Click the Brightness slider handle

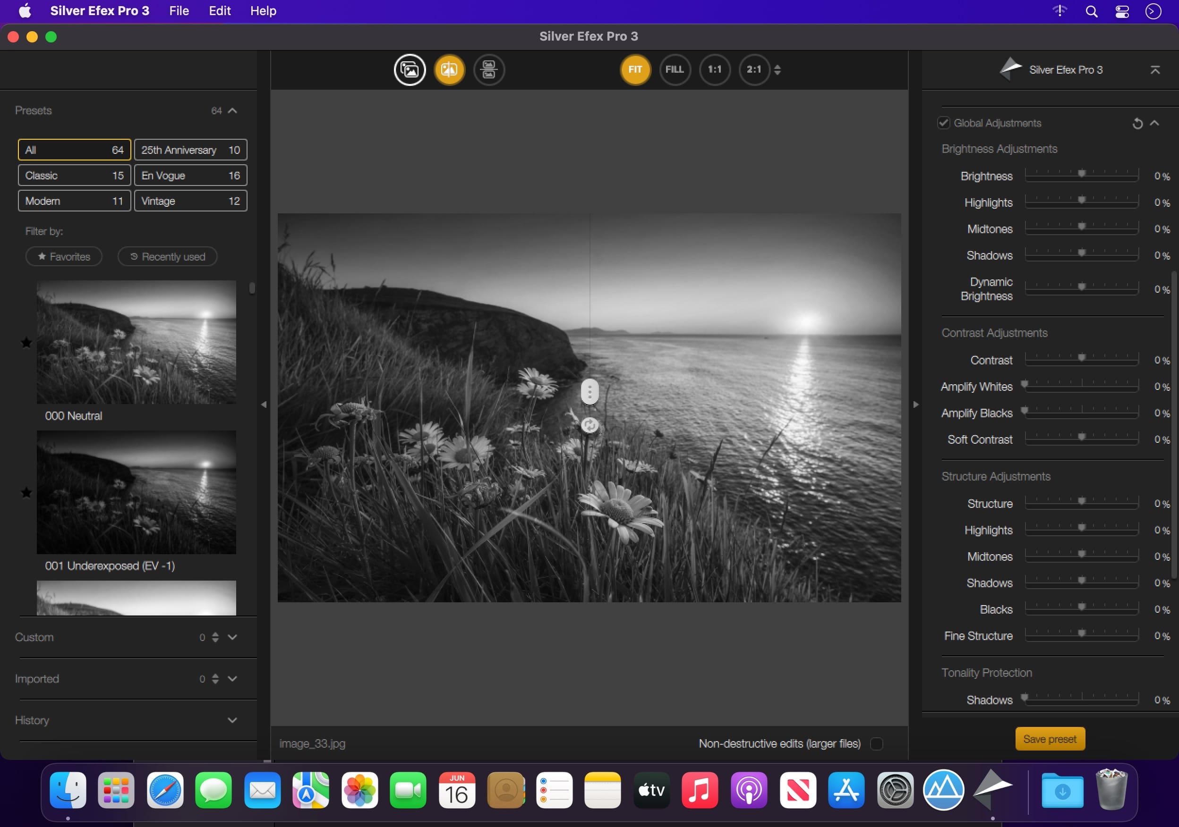pyautogui.click(x=1081, y=174)
